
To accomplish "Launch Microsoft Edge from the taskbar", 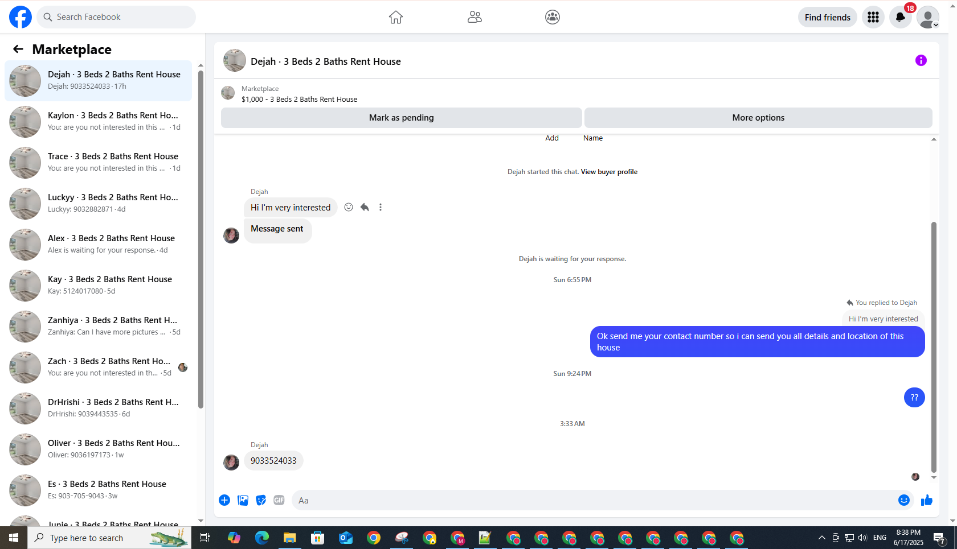I will pyautogui.click(x=262, y=538).
